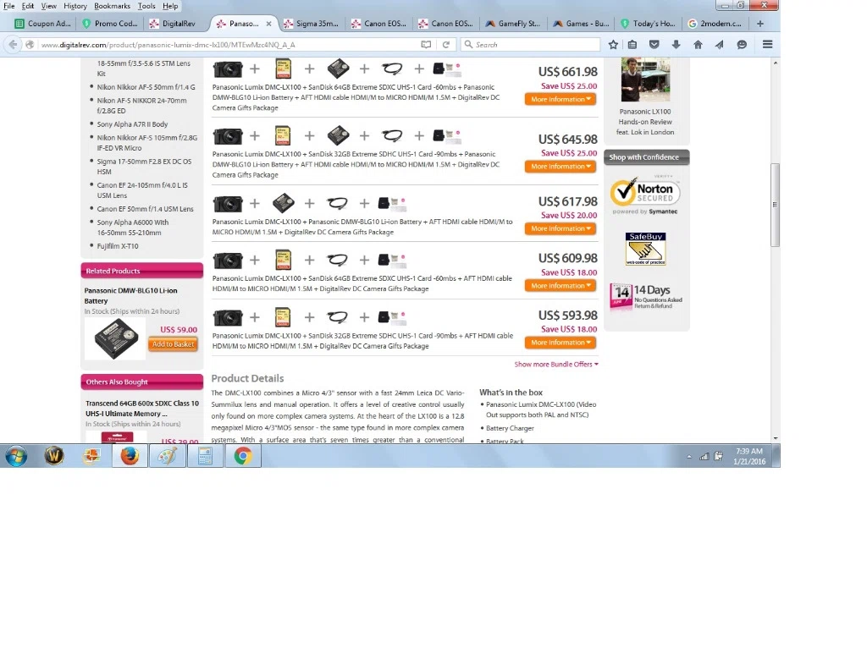
Task: Click the paper-plane share icon
Action: coord(720,45)
